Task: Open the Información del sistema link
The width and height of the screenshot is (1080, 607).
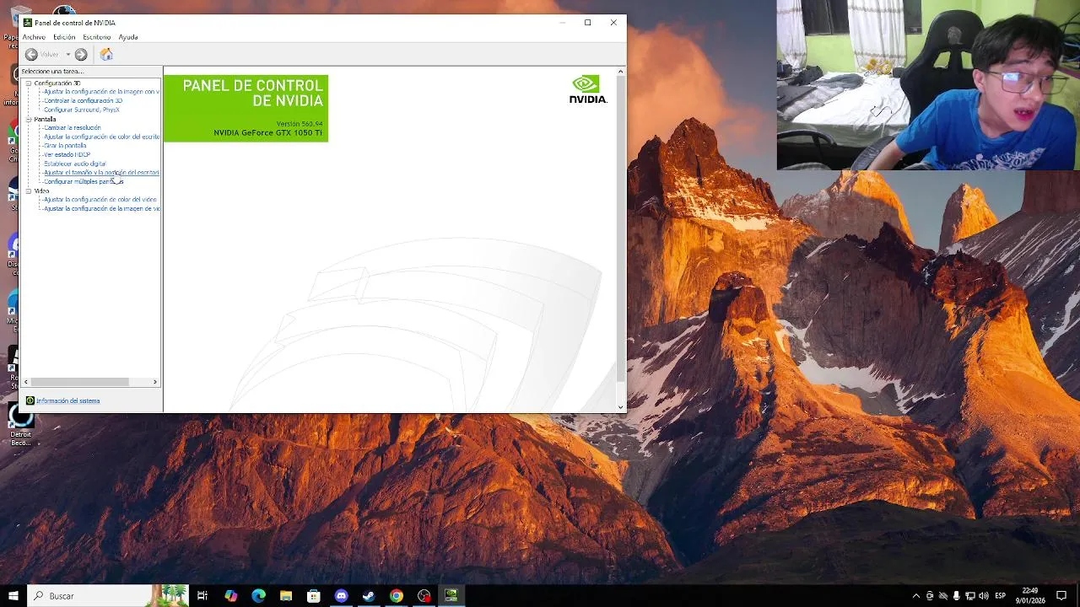Action: (x=68, y=400)
